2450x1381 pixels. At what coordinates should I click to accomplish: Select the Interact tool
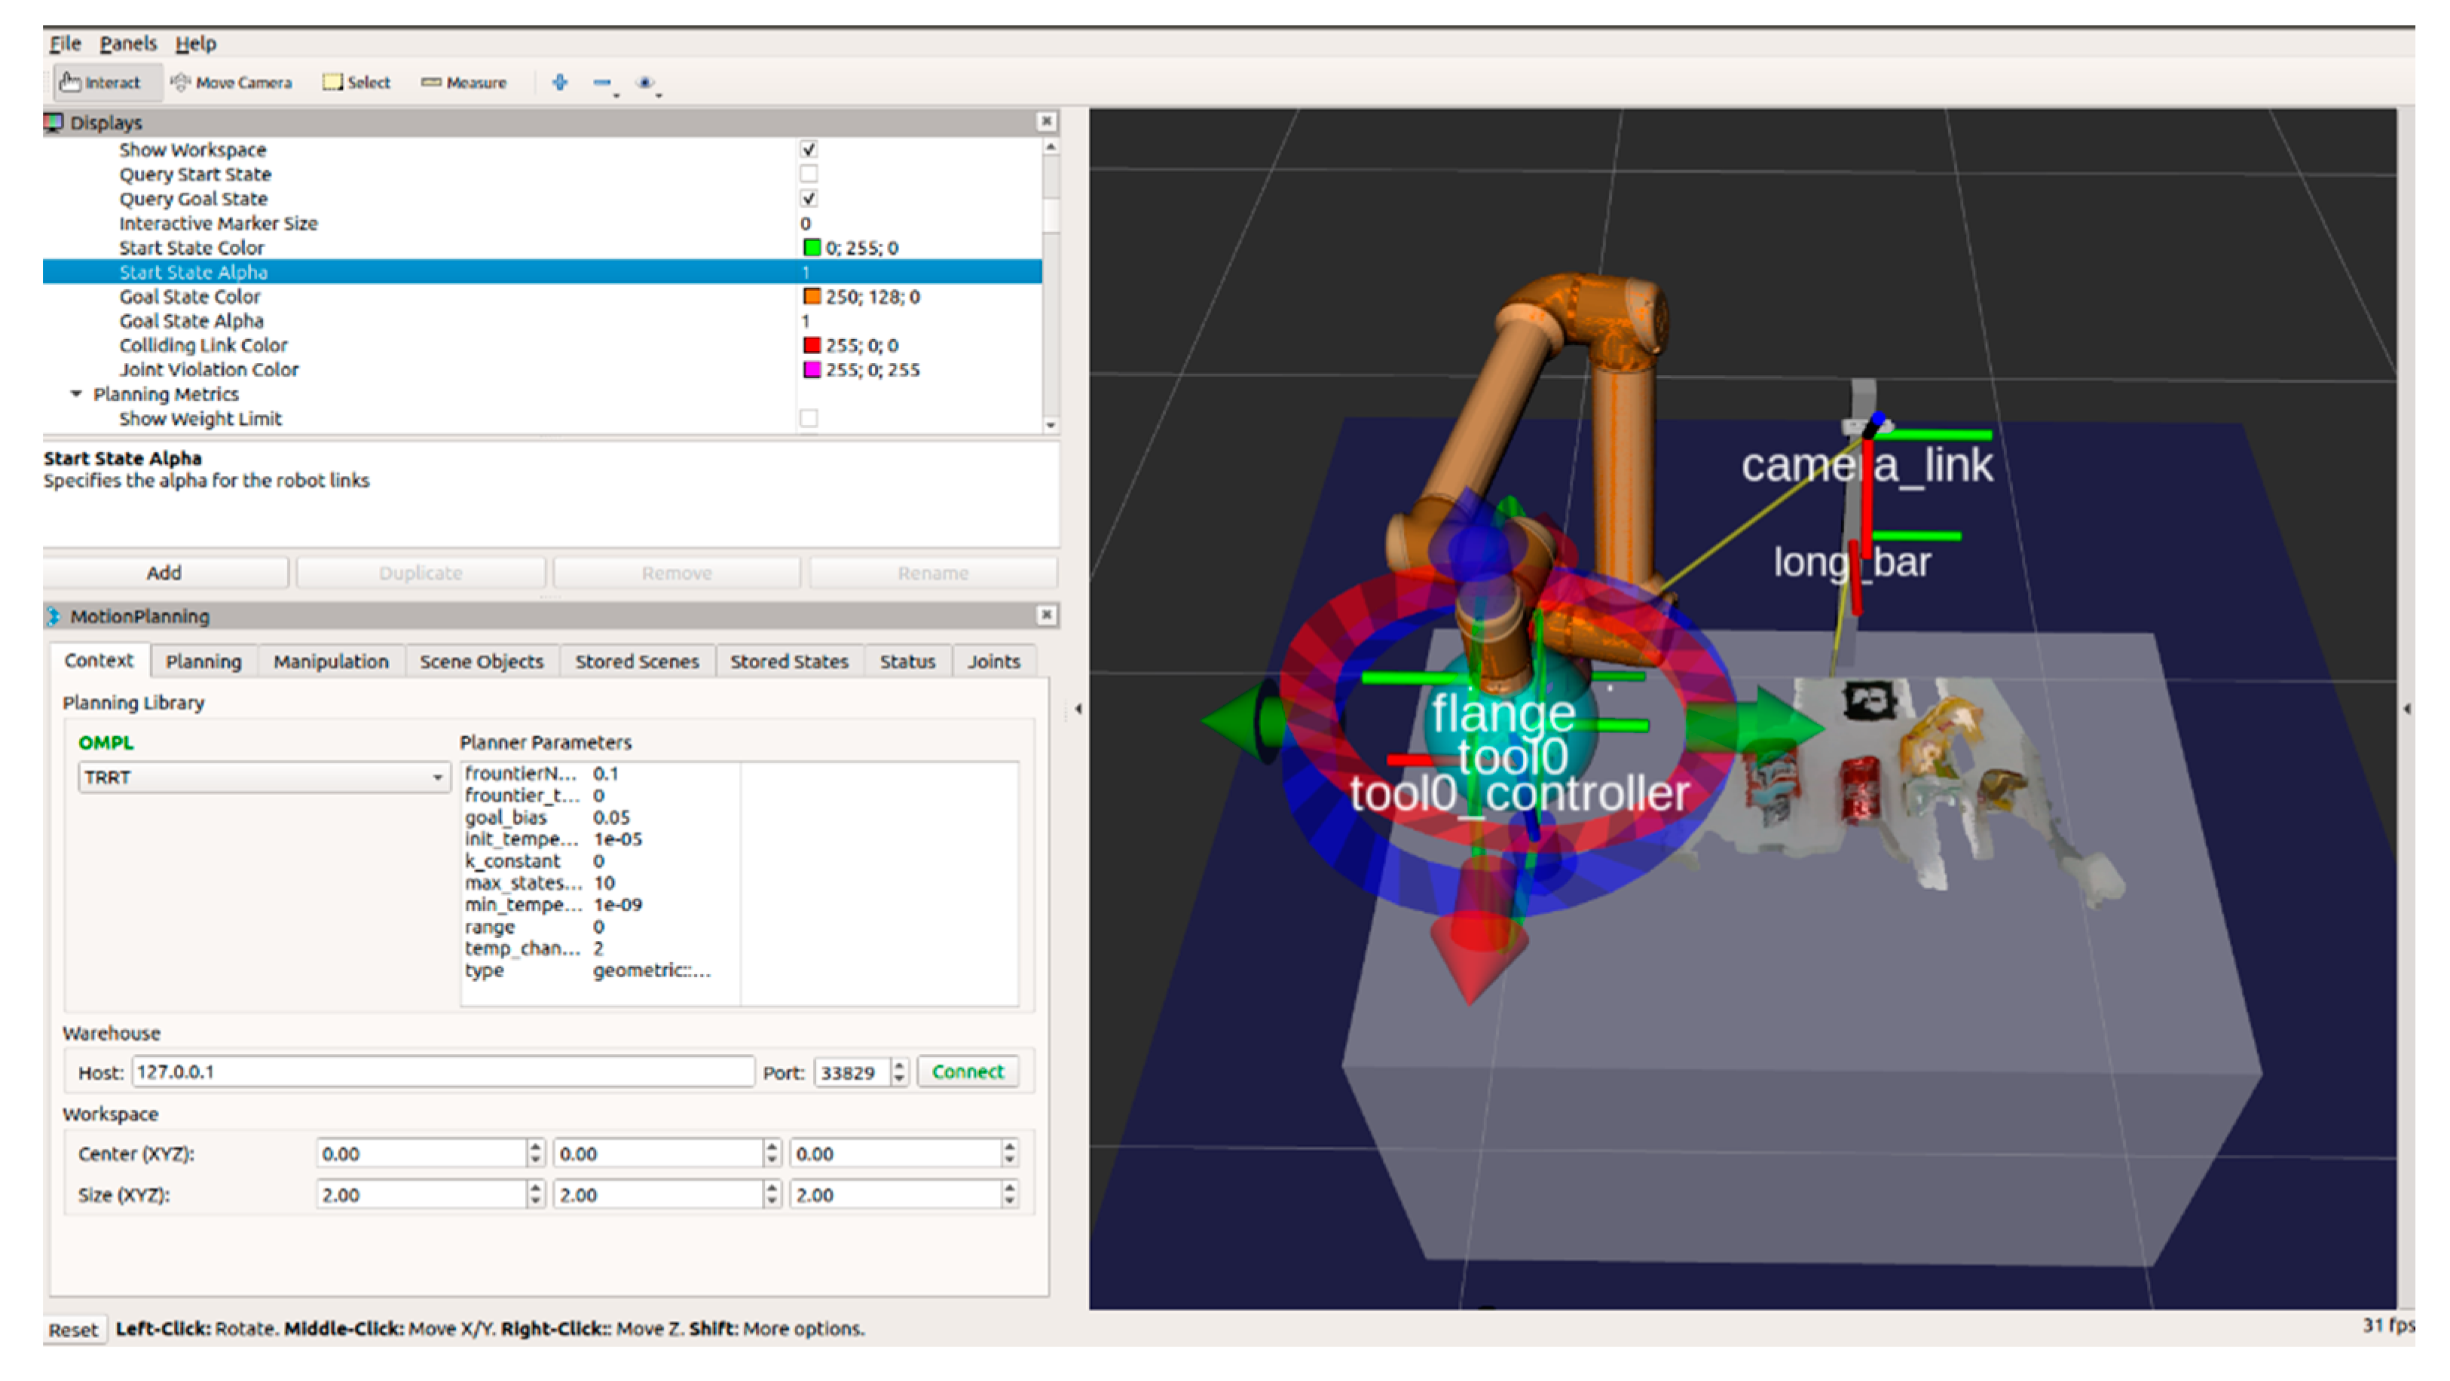(x=100, y=83)
